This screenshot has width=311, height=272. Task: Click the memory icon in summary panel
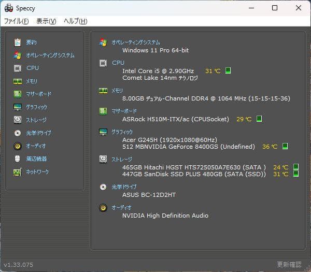103,91
